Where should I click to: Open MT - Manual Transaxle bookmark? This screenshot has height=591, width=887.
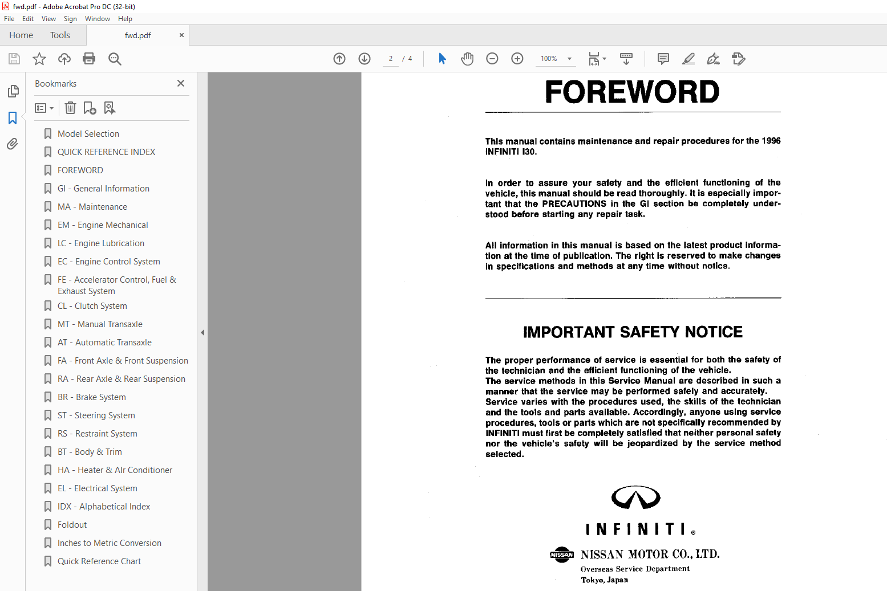[100, 324]
